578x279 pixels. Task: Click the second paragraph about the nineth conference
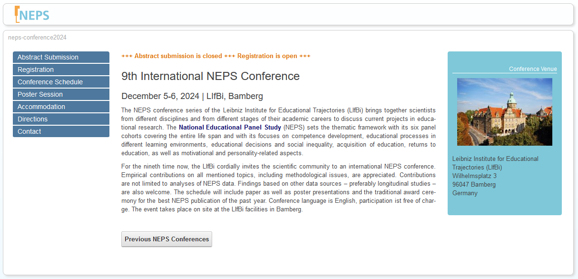278,188
